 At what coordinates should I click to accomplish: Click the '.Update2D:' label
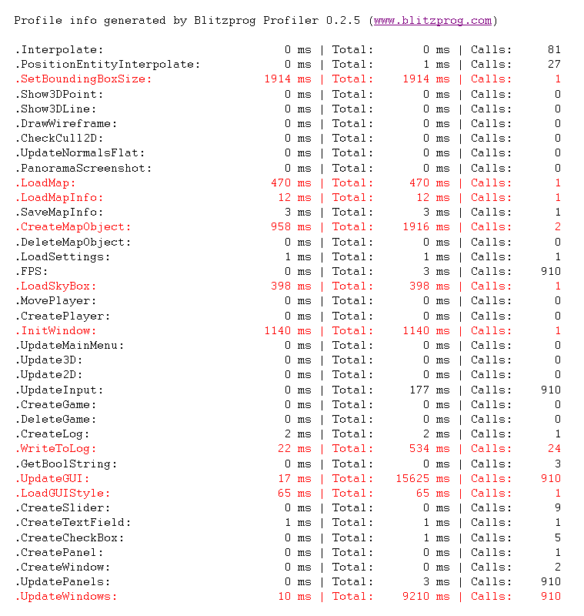tap(48, 375)
